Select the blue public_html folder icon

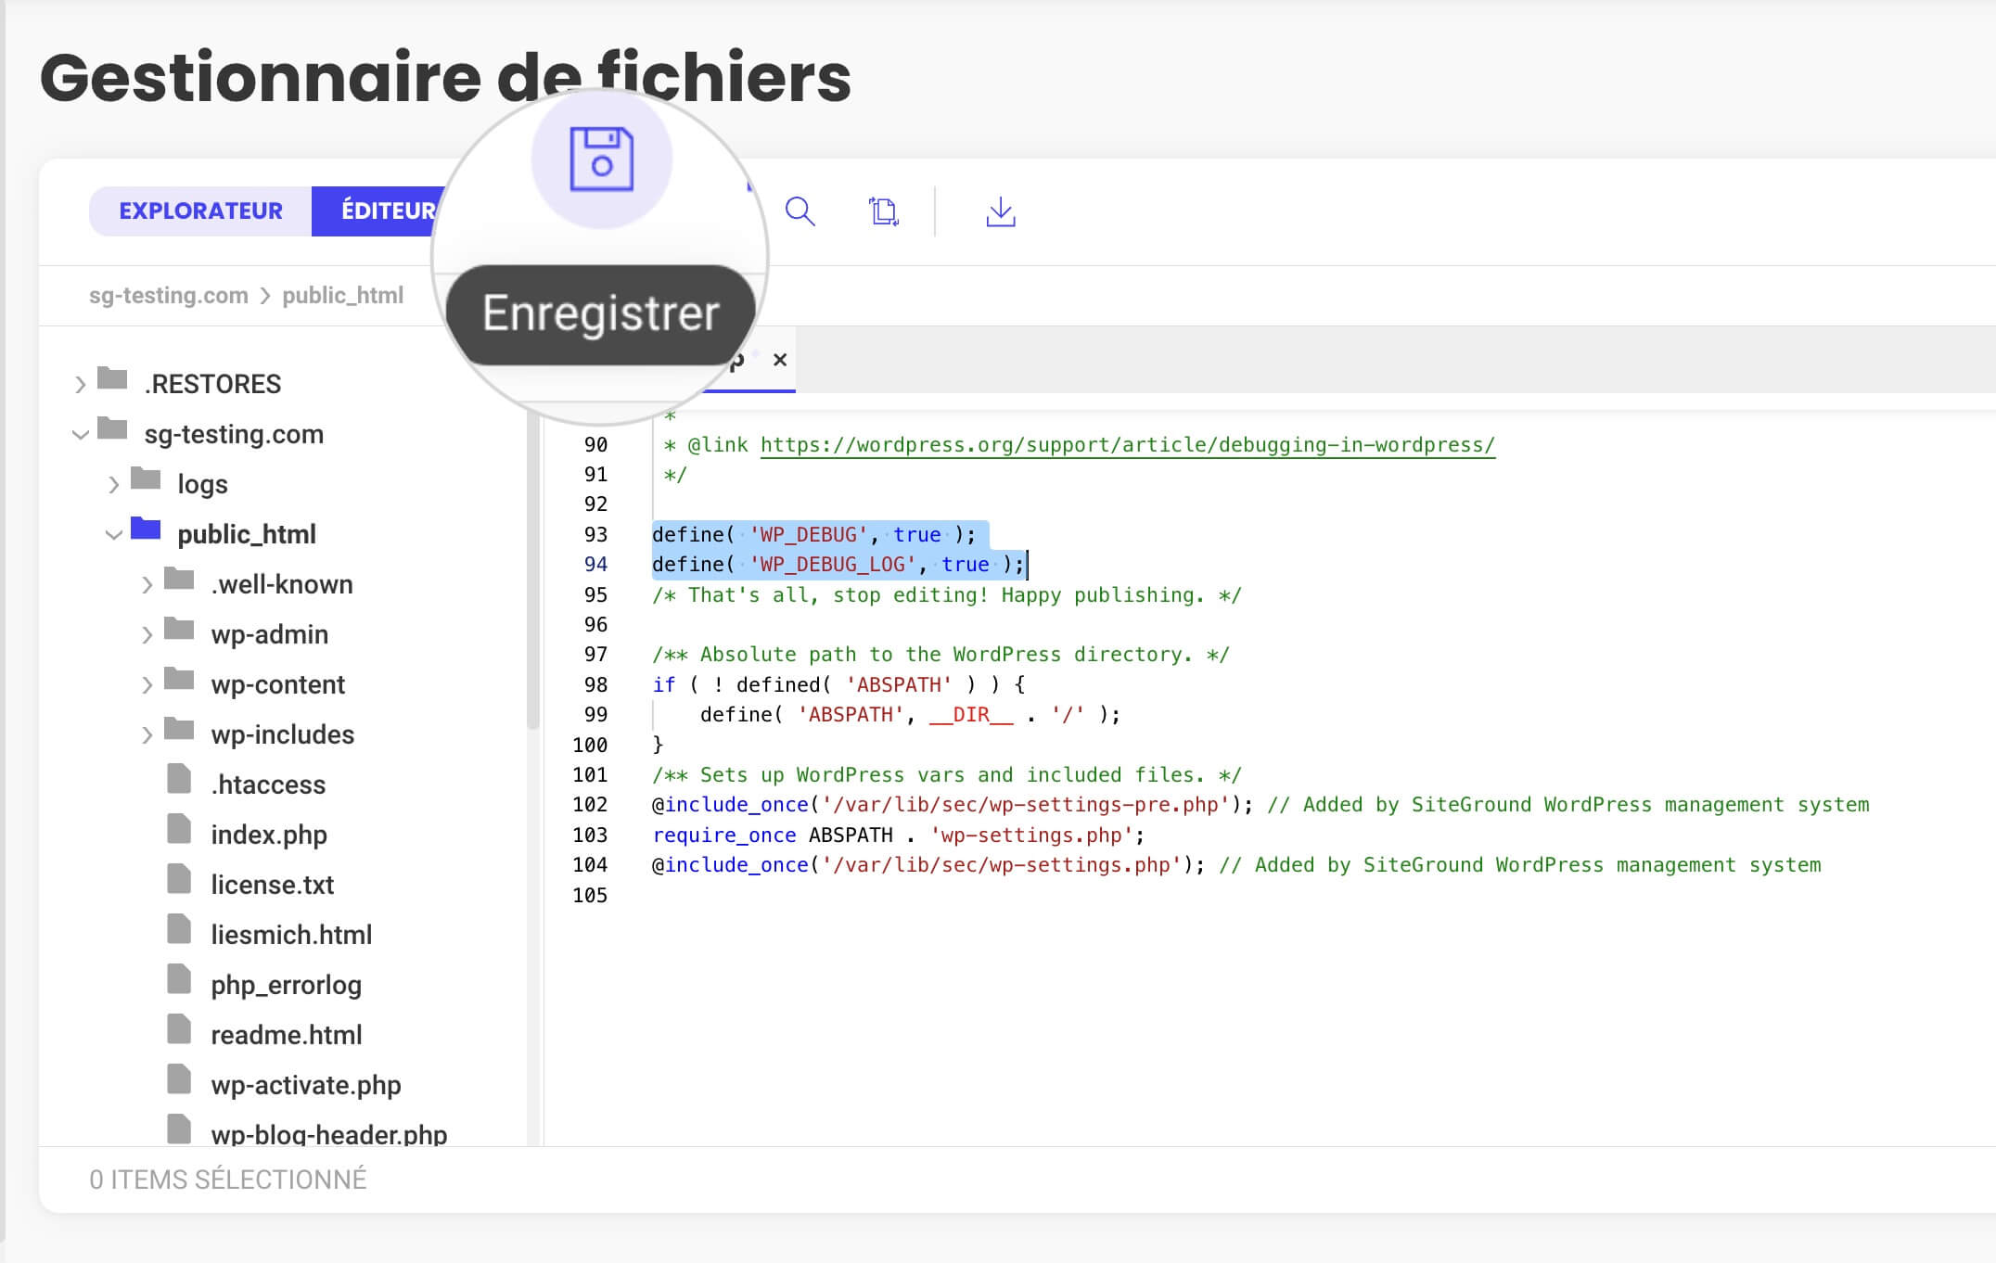tap(146, 529)
